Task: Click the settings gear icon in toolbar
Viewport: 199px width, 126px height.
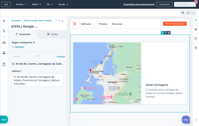Action: (183, 13)
